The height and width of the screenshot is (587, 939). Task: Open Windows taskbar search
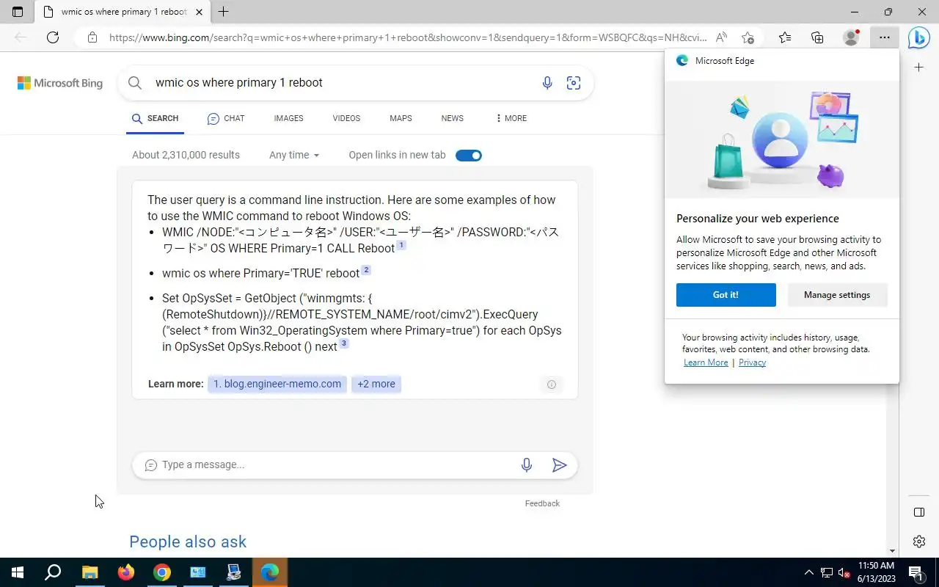(53, 572)
